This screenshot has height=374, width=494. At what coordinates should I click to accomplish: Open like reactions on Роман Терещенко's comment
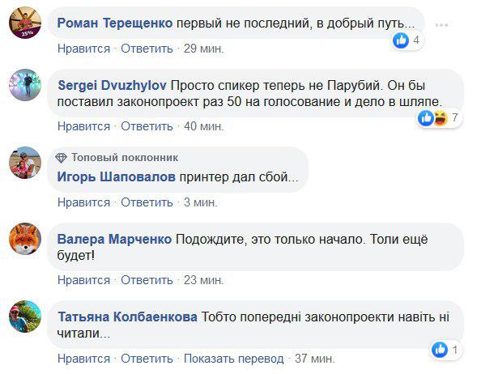tap(406, 40)
